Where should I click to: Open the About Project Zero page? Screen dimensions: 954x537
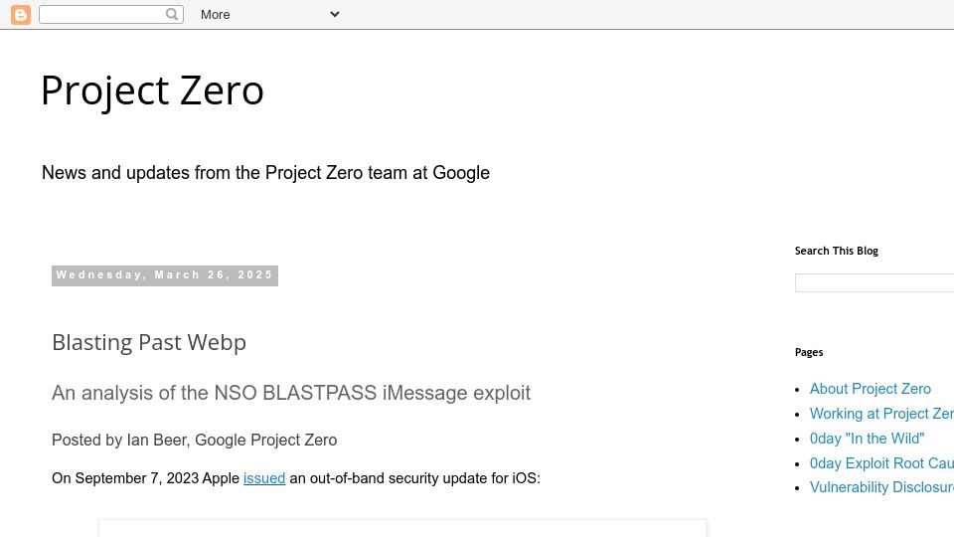[871, 389]
